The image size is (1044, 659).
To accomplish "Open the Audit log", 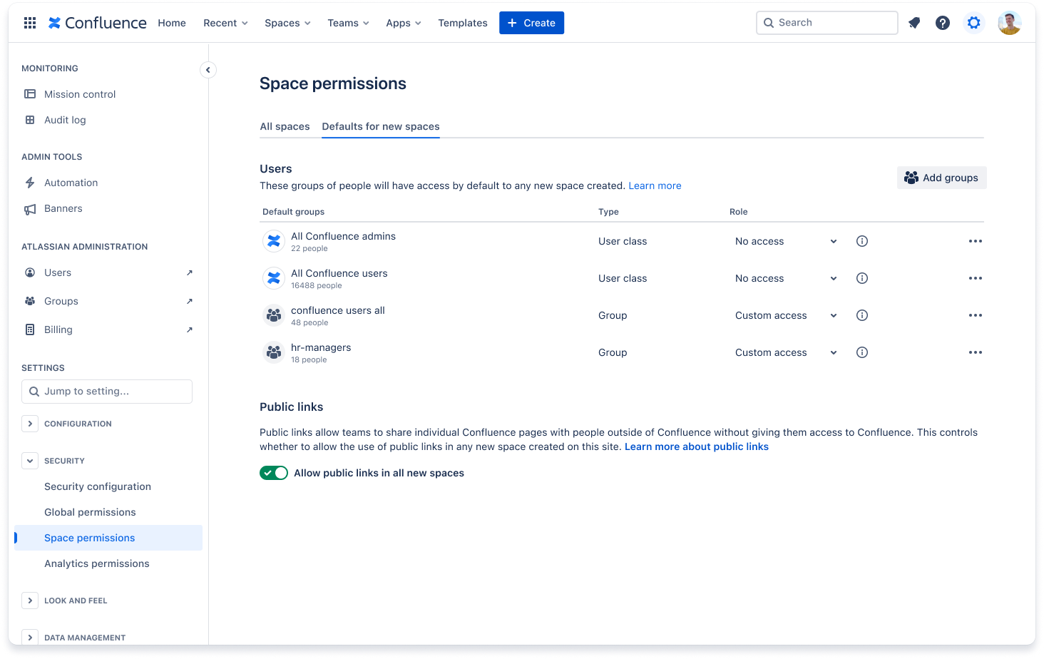I will [65, 119].
